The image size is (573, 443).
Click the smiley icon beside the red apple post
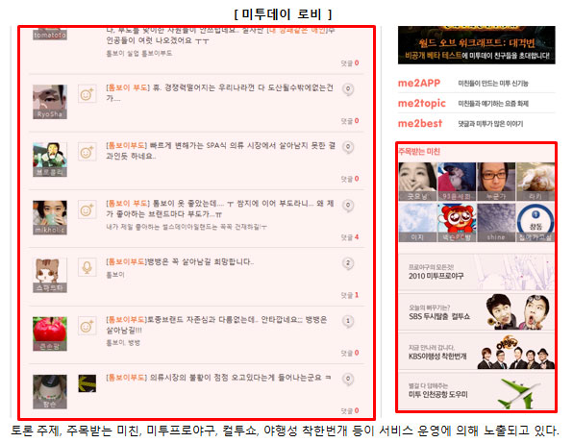(x=87, y=326)
